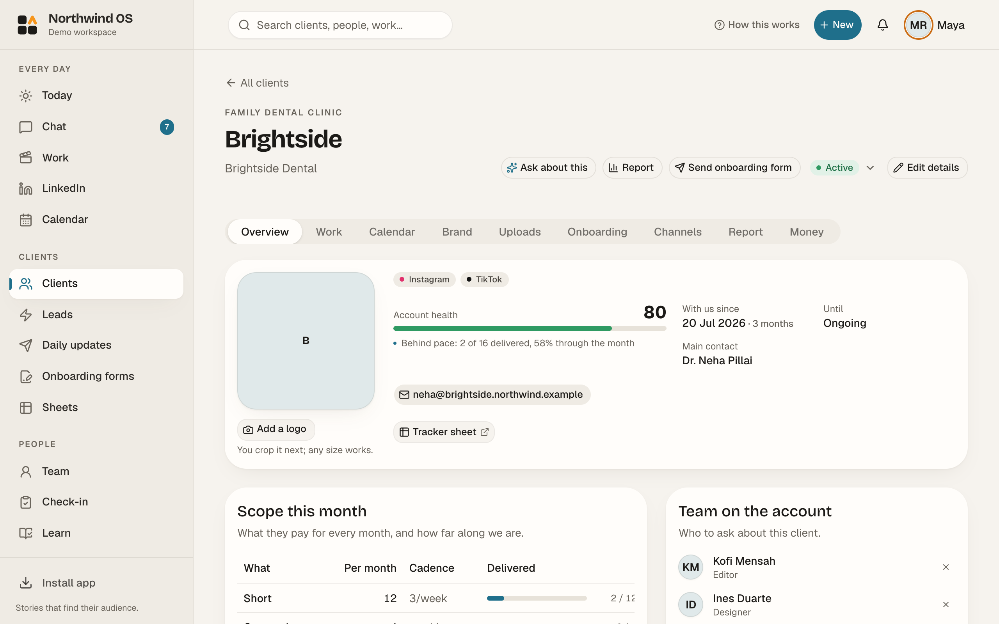This screenshot has height=624, width=999.
Task: Click the Short delivered progress bar
Action: click(537, 598)
